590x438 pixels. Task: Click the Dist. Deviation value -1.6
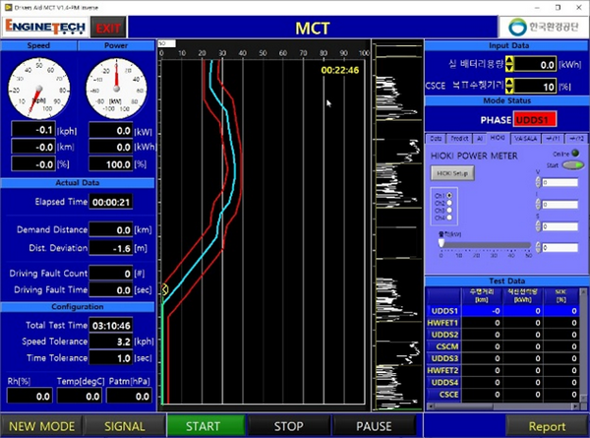click(111, 249)
